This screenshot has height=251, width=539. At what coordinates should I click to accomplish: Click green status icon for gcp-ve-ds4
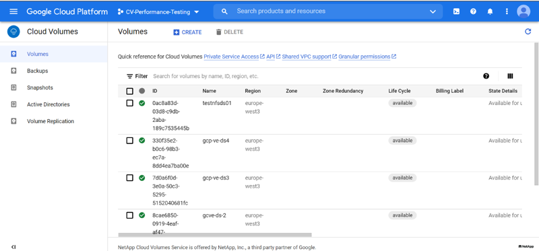141,141
